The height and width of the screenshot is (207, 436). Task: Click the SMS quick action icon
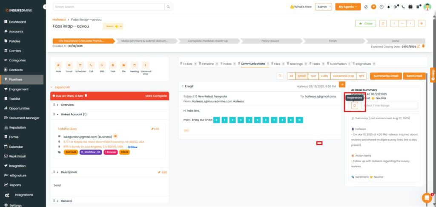pos(102,66)
